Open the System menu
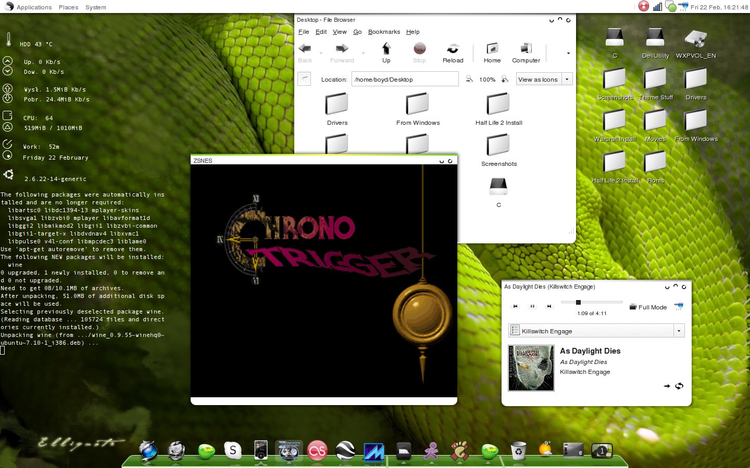750x468 pixels. pyautogui.click(x=95, y=7)
